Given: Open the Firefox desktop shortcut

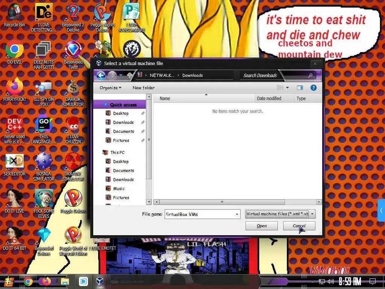Looking at the screenshot, I should (15, 90).
